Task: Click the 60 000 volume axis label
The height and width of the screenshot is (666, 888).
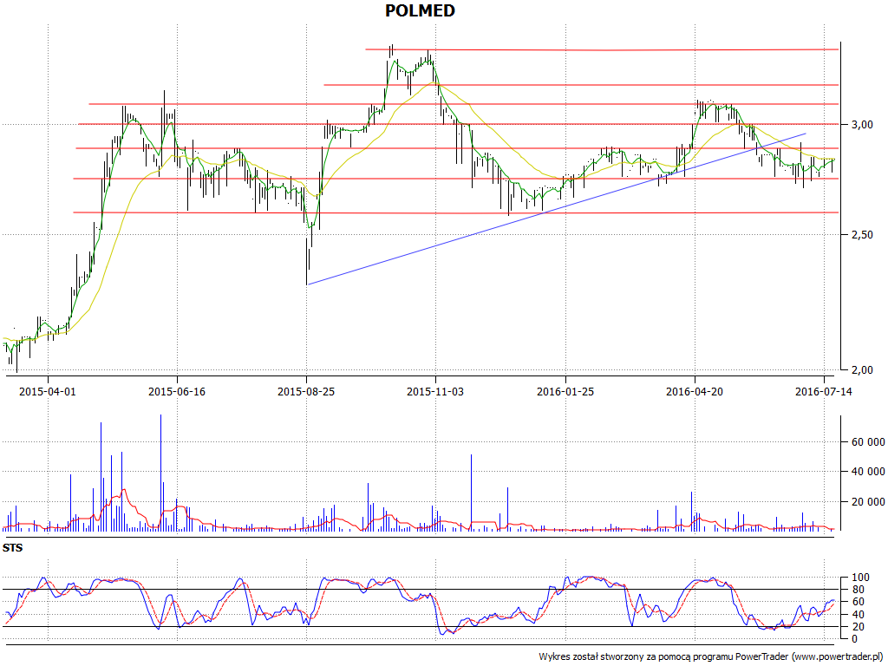Action: 868,442
